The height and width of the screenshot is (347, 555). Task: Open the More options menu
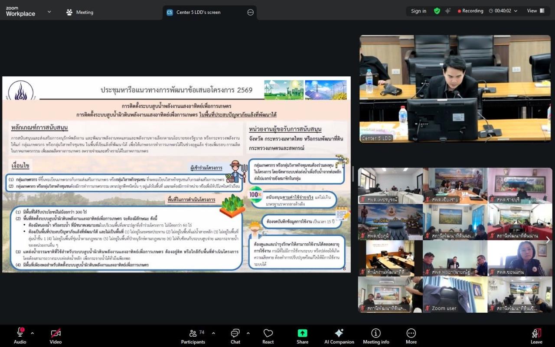point(411,336)
